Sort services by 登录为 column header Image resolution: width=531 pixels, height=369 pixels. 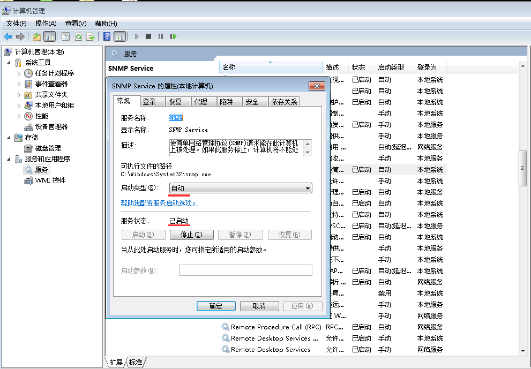430,67
